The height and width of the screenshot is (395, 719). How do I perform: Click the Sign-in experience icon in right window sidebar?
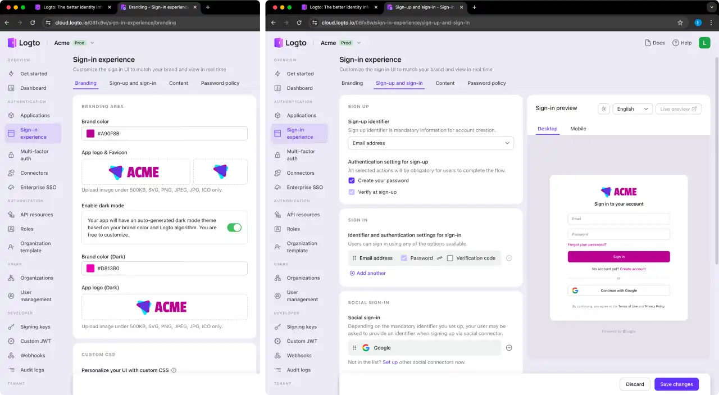(x=277, y=133)
